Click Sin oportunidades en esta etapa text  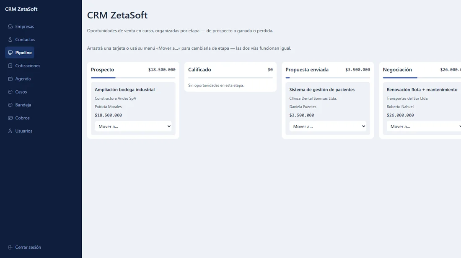(216, 86)
